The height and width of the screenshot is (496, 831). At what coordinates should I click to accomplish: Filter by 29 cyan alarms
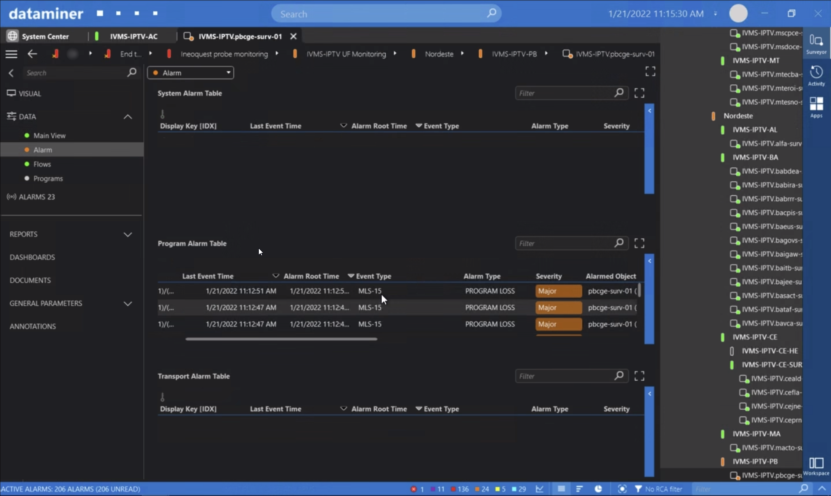(x=519, y=489)
